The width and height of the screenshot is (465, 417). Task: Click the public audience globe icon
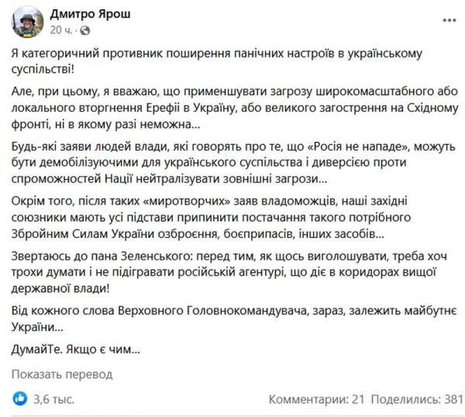(84, 30)
